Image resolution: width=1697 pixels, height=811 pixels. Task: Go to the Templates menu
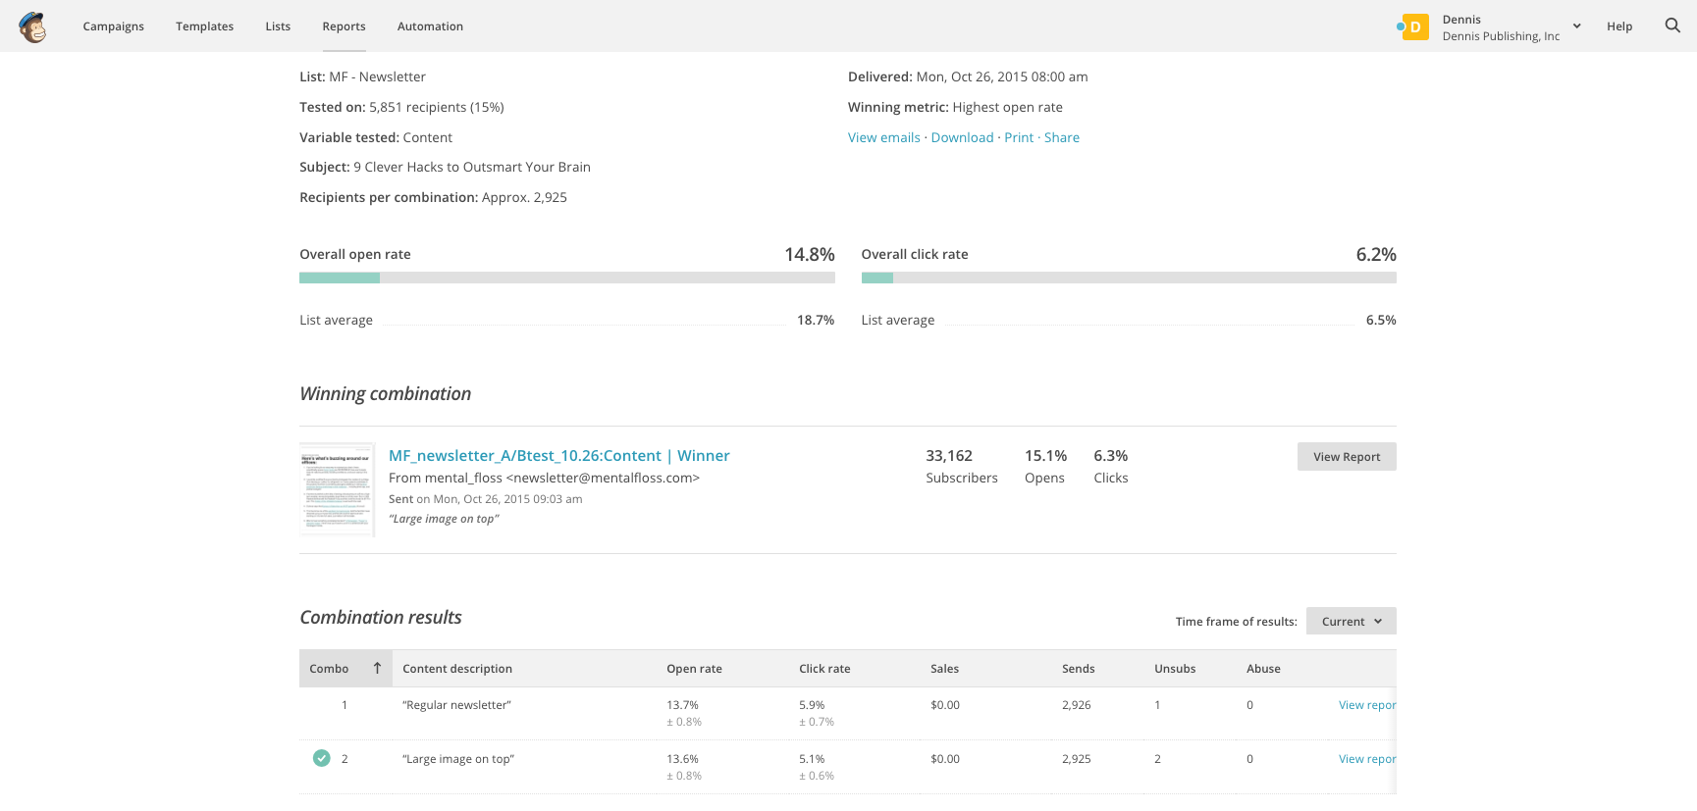pyautogui.click(x=204, y=26)
